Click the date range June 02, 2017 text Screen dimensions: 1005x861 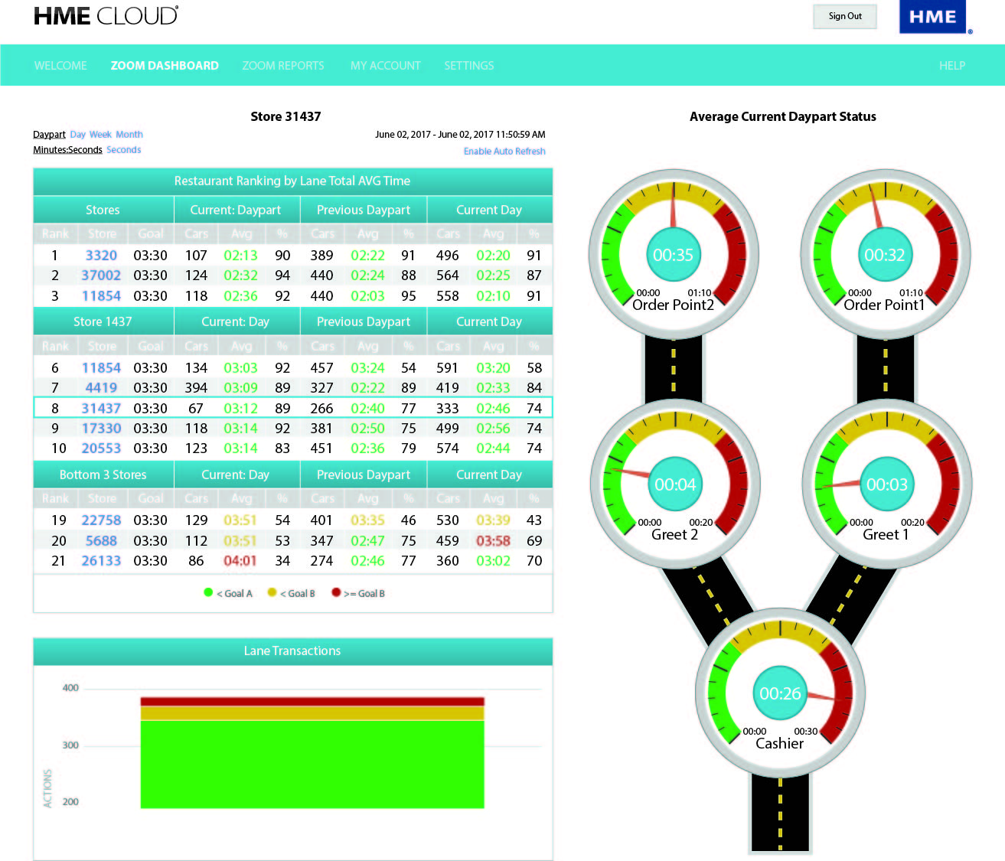[x=460, y=135]
